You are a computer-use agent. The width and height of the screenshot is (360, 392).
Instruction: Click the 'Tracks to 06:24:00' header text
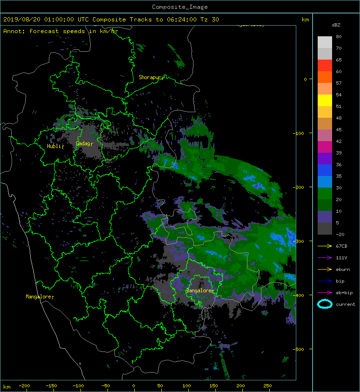pyautogui.click(x=163, y=20)
